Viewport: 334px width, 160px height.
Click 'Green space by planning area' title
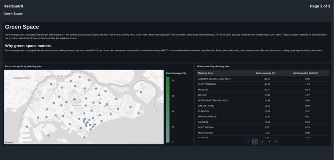[213, 66]
